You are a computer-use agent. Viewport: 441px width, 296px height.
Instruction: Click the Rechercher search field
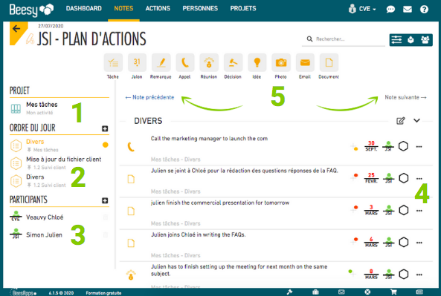344,39
